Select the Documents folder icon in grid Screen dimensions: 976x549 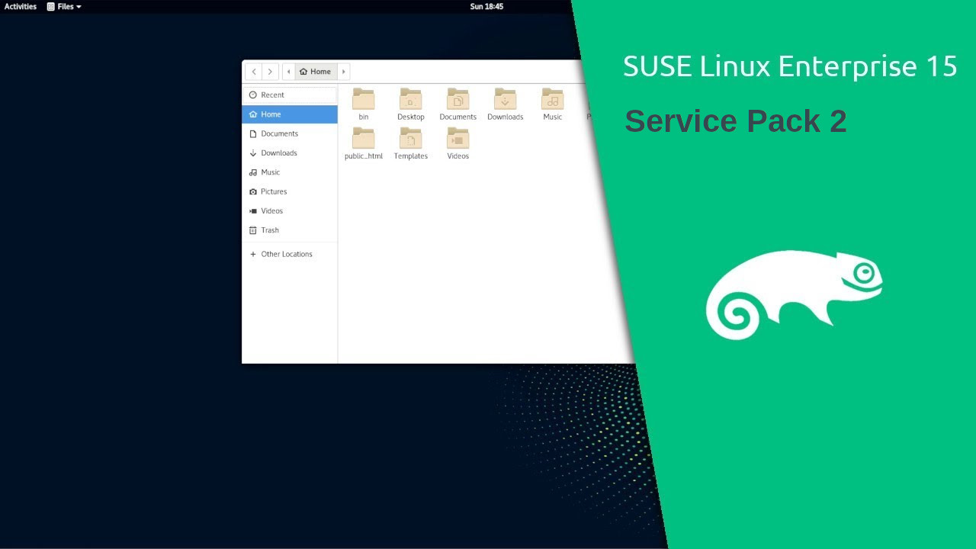pos(457,99)
